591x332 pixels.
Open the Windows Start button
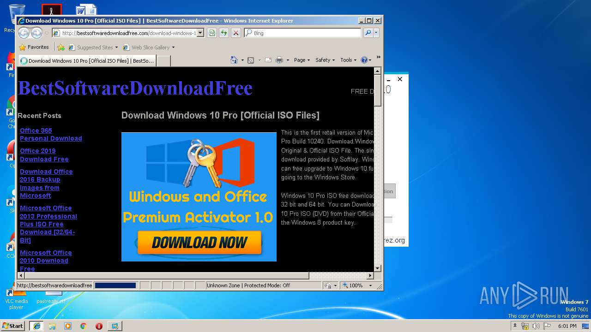13,326
